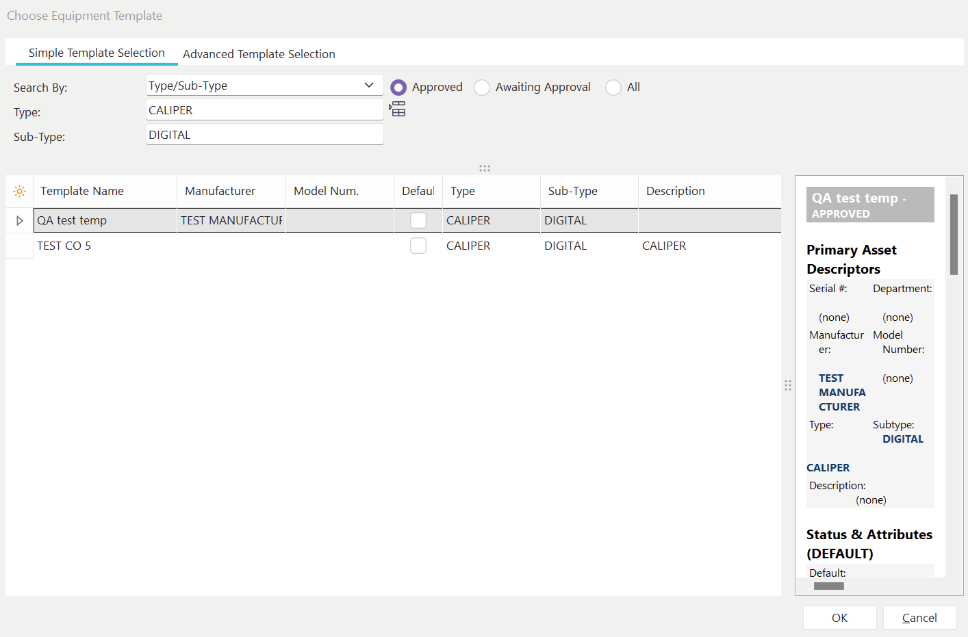Image resolution: width=968 pixels, height=637 pixels.
Task: Check Default box for QA test temp
Action: [x=418, y=220]
